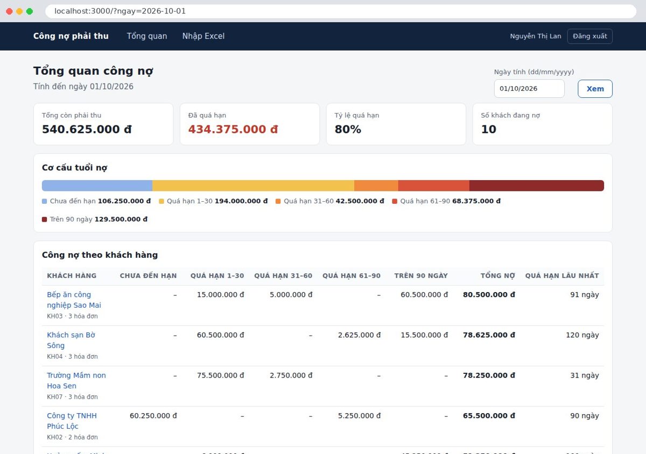Click the 78.625.000 đ total for Bờ Sông
The width and height of the screenshot is (646, 454).
[x=489, y=335]
